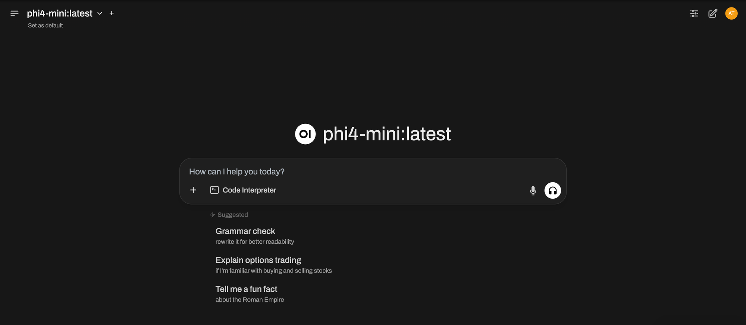
Task: Open the sidebar hamburger menu
Action: click(x=15, y=13)
